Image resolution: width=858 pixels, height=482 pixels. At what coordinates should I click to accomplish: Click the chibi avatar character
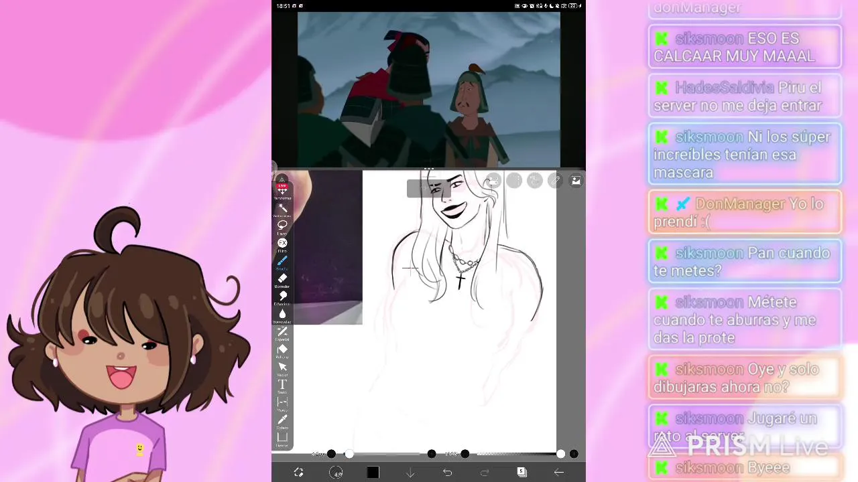click(x=127, y=345)
